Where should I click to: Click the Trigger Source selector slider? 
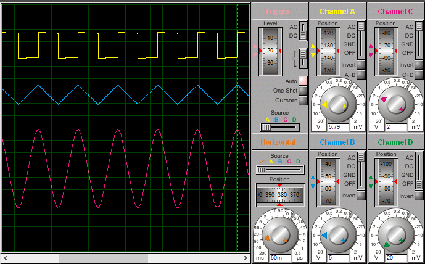pos(279,127)
